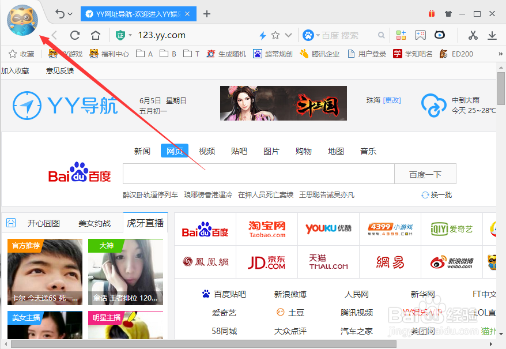Select the 视频 search category tab
The width and height of the screenshot is (506, 349).
(206, 151)
